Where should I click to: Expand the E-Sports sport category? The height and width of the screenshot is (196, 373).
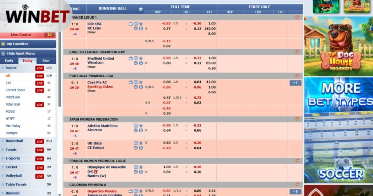pos(28,158)
